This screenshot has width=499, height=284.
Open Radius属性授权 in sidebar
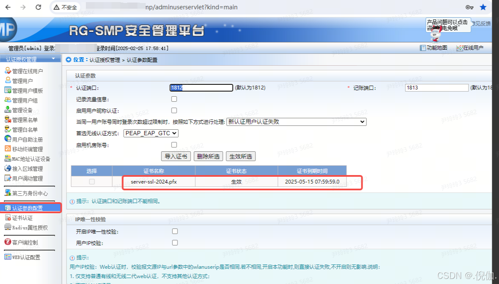[26, 227]
